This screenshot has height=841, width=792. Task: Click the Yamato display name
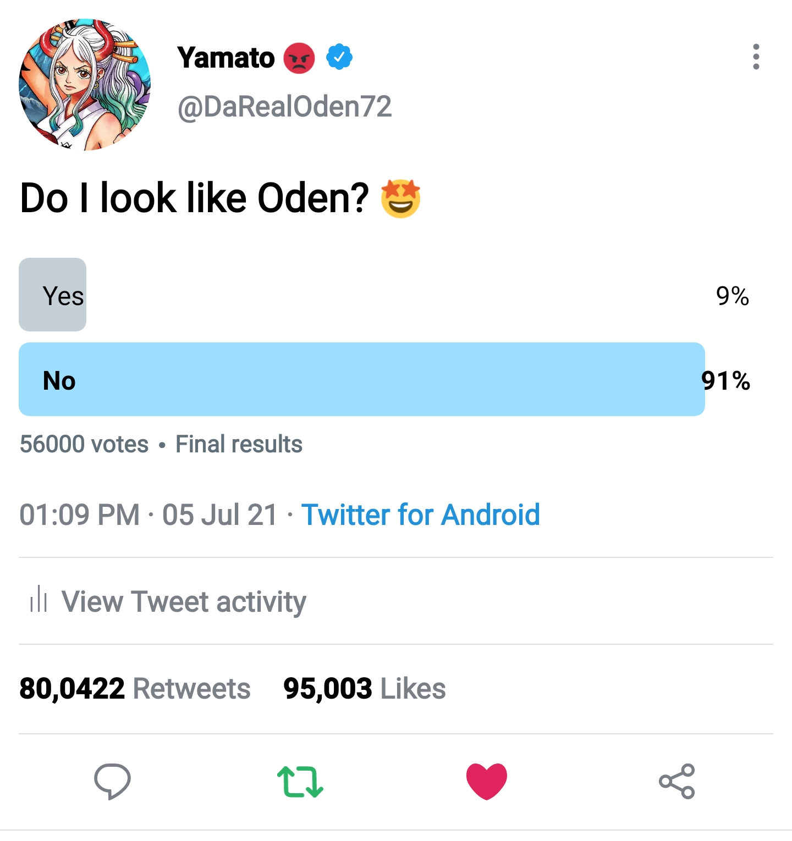pyautogui.click(x=226, y=58)
